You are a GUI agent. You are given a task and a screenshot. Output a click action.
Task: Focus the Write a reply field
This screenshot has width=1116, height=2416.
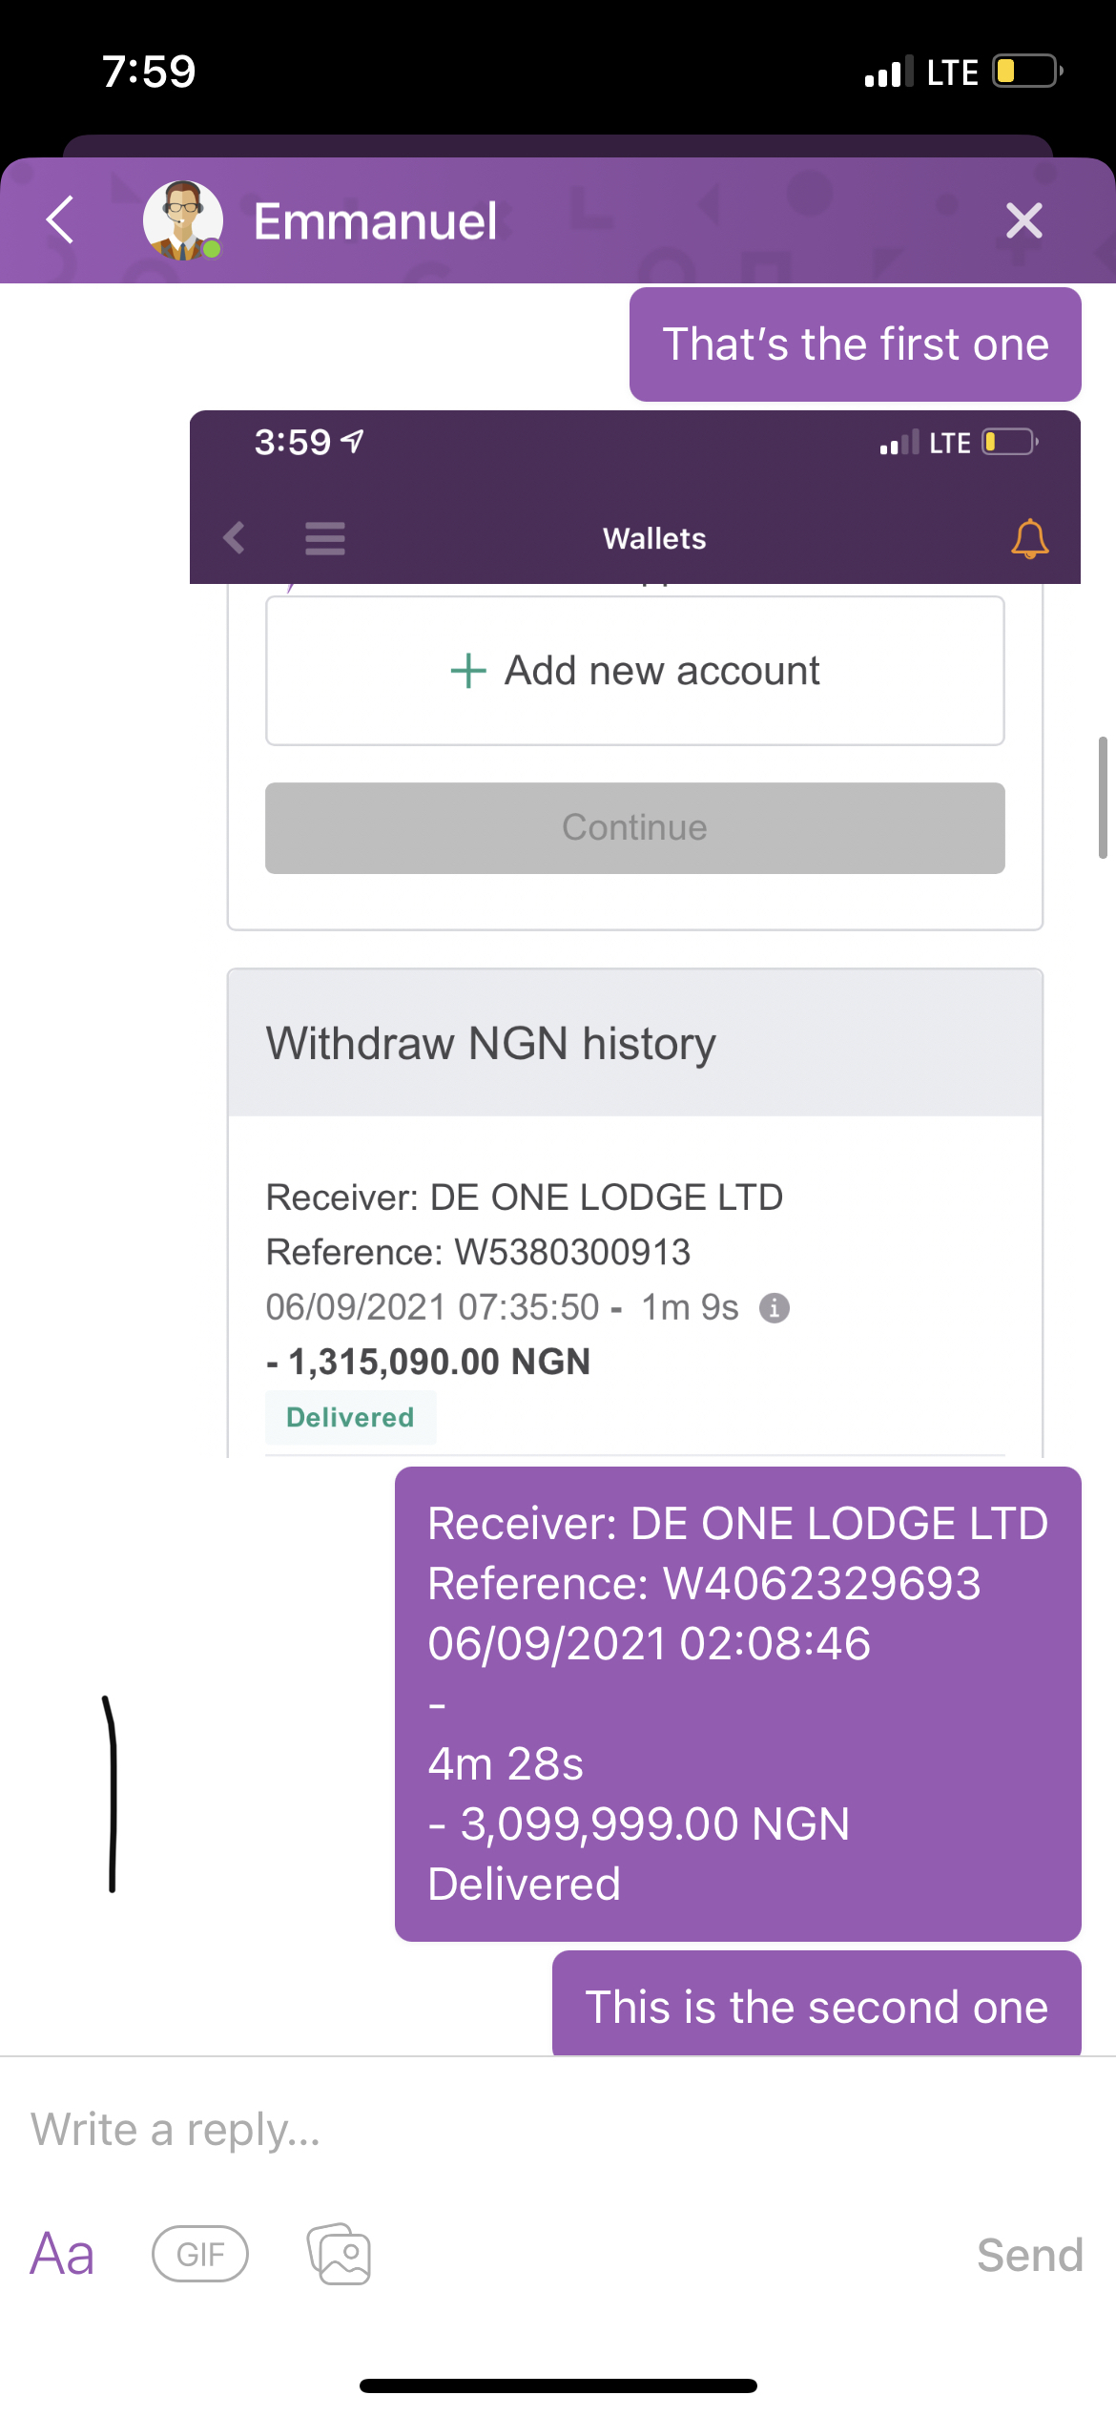tap(558, 2129)
